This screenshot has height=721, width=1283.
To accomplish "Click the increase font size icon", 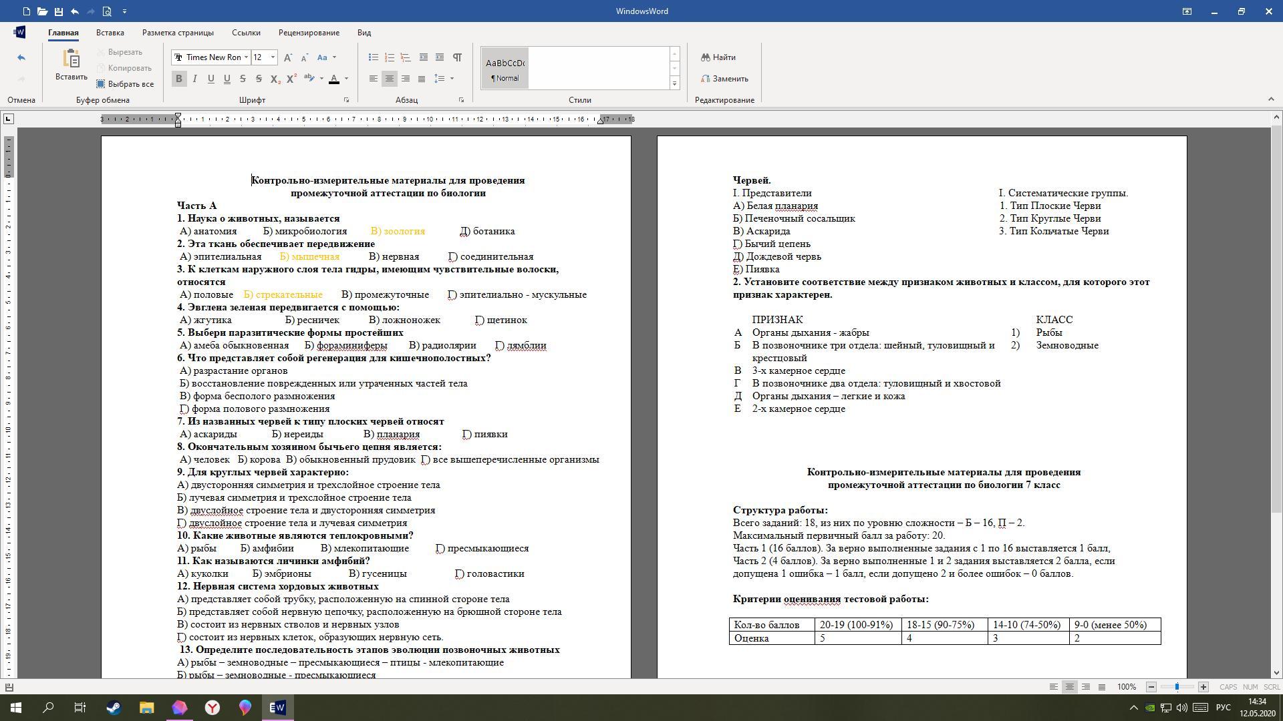I will tap(287, 57).
